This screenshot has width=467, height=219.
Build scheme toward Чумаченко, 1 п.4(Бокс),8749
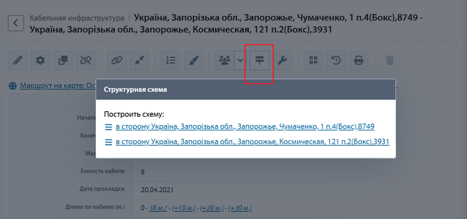pos(245,127)
